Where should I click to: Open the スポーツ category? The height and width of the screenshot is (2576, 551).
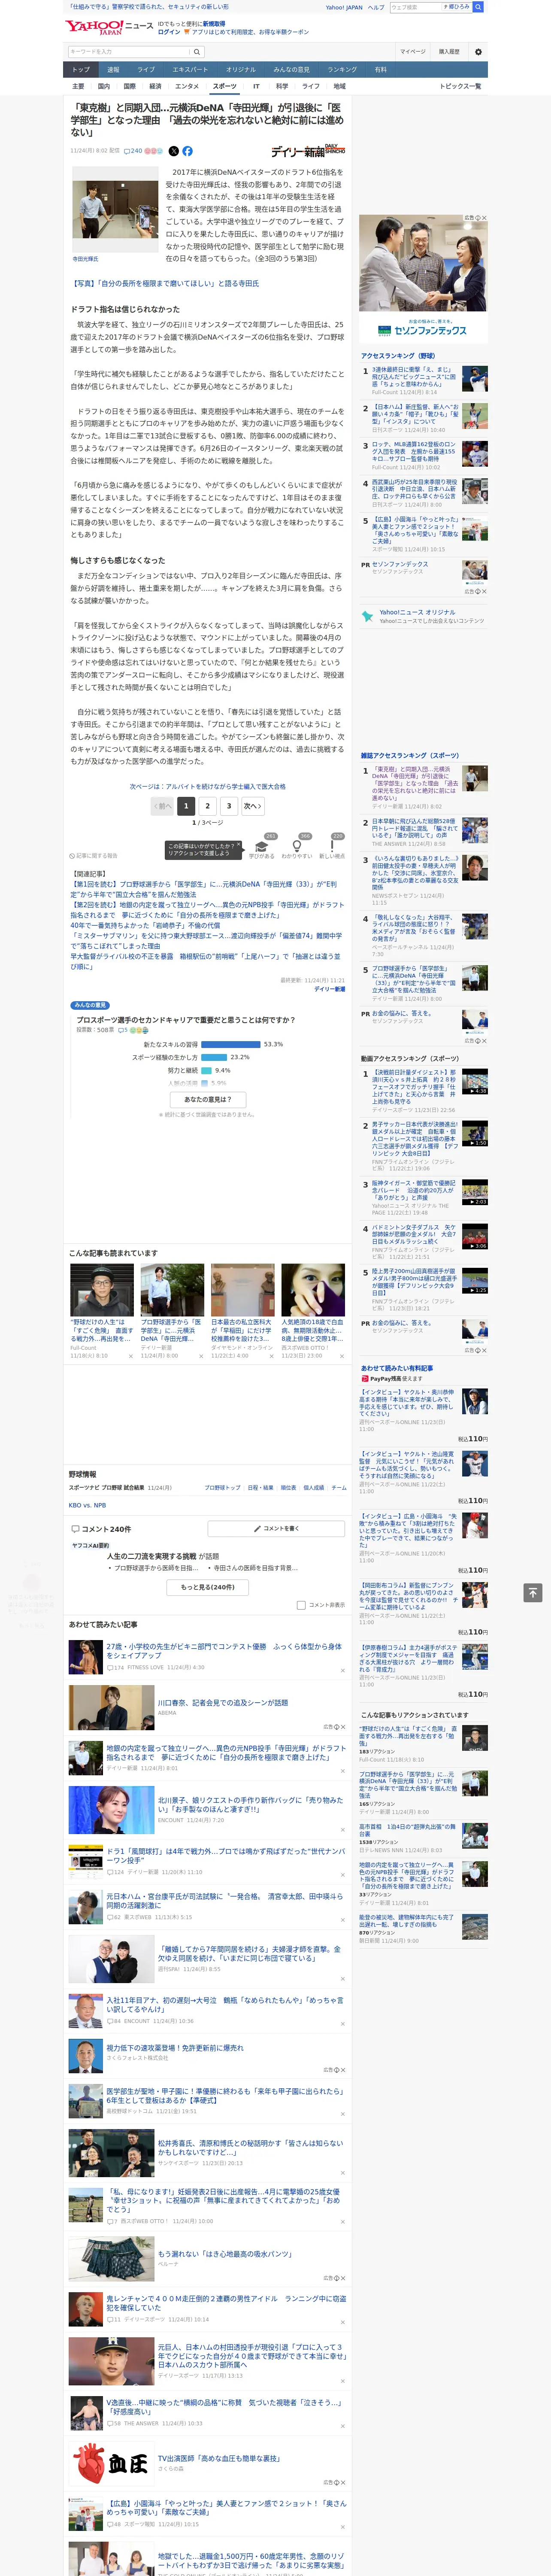pos(225,86)
